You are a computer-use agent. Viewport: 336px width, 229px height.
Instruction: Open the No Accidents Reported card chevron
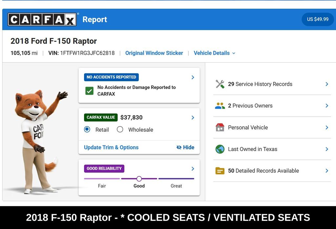[x=193, y=77]
